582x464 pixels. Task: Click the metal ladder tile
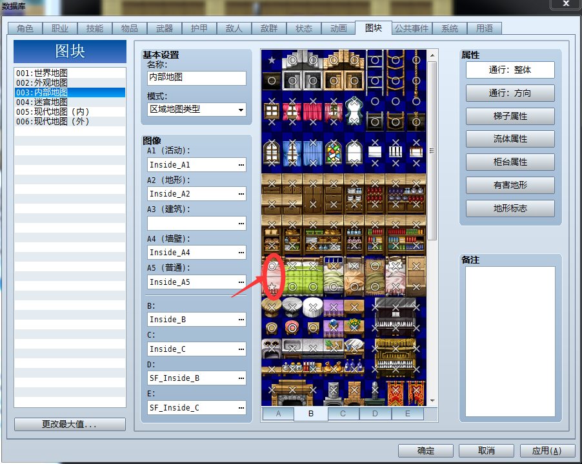coord(375,70)
